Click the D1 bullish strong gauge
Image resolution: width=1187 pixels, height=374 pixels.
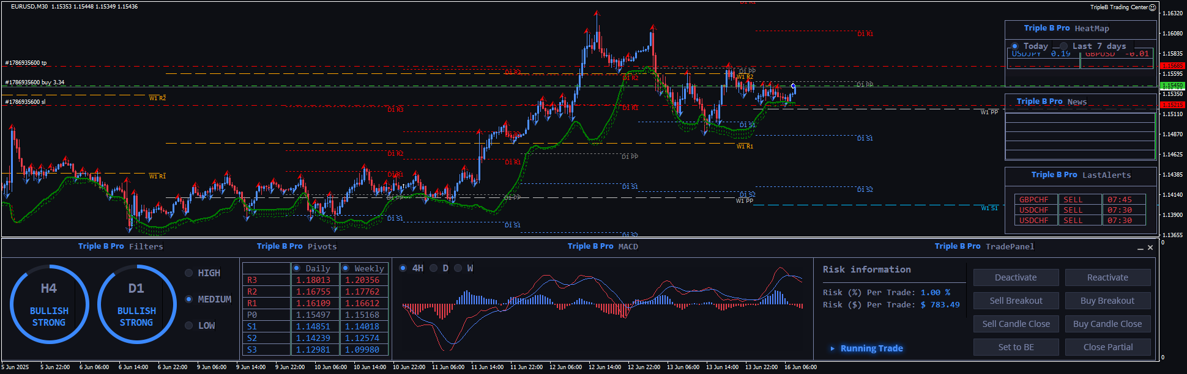136,304
